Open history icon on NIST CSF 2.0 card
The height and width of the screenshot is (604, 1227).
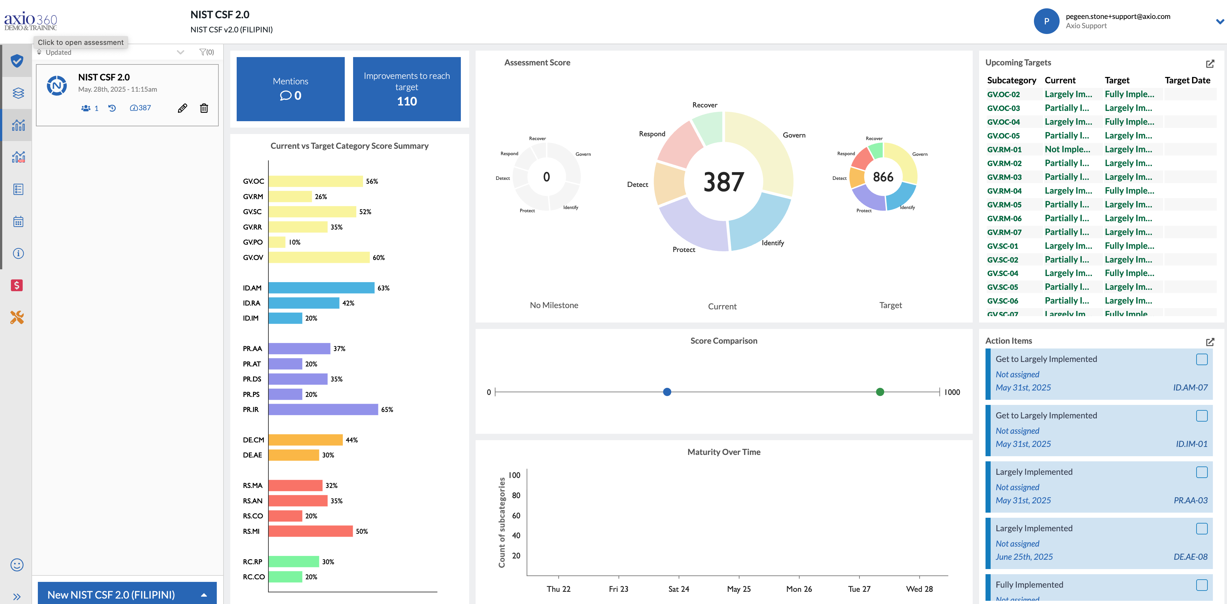[112, 108]
